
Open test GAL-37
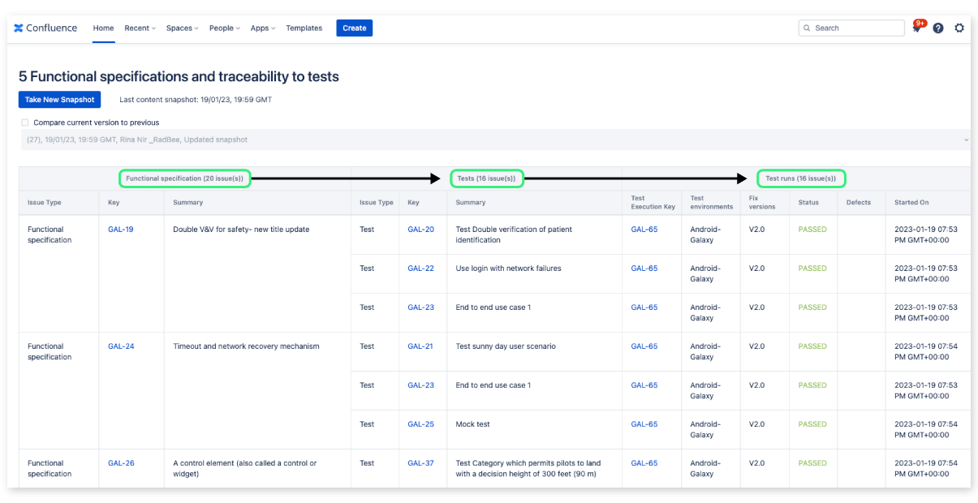point(420,462)
